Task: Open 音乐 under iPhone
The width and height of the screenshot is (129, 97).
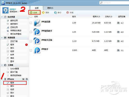Action: [x=12, y=86]
